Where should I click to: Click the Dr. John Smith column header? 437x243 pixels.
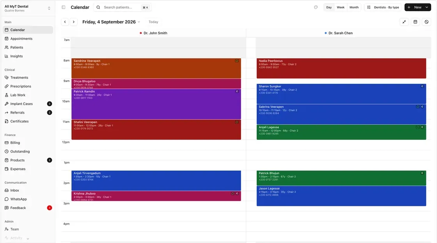click(153, 33)
